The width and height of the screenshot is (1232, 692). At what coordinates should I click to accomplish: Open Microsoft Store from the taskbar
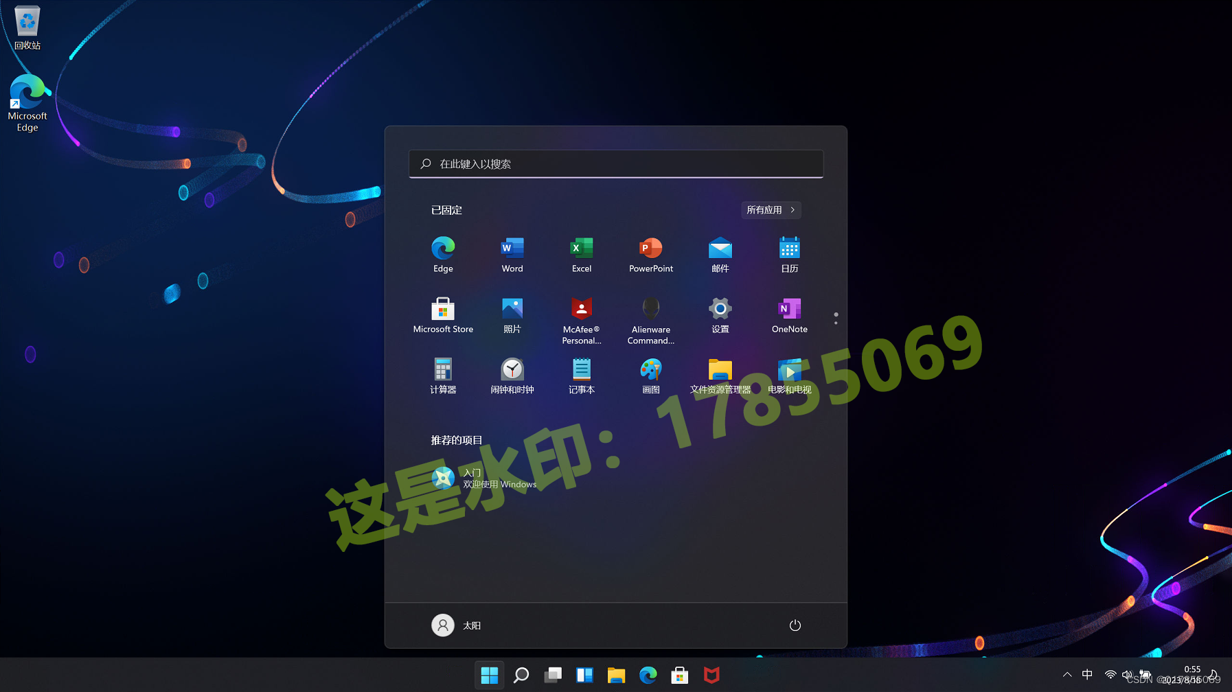(x=679, y=676)
